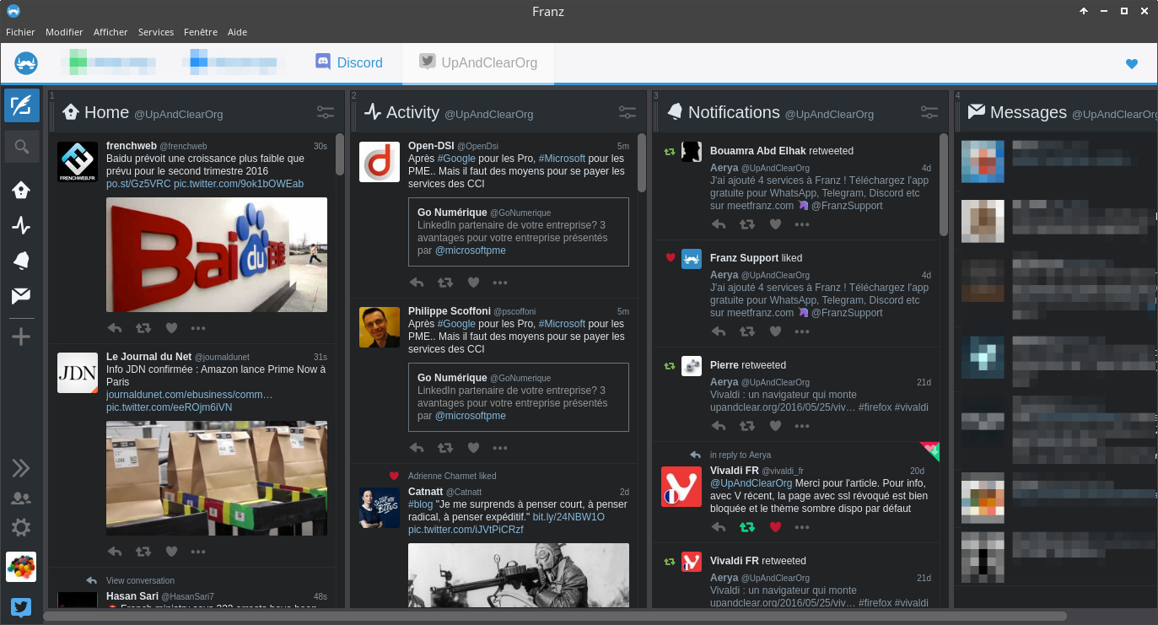Open the TweetDeck search icon in sidebar
Screen dimensions: 1158x625
click(22, 147)
